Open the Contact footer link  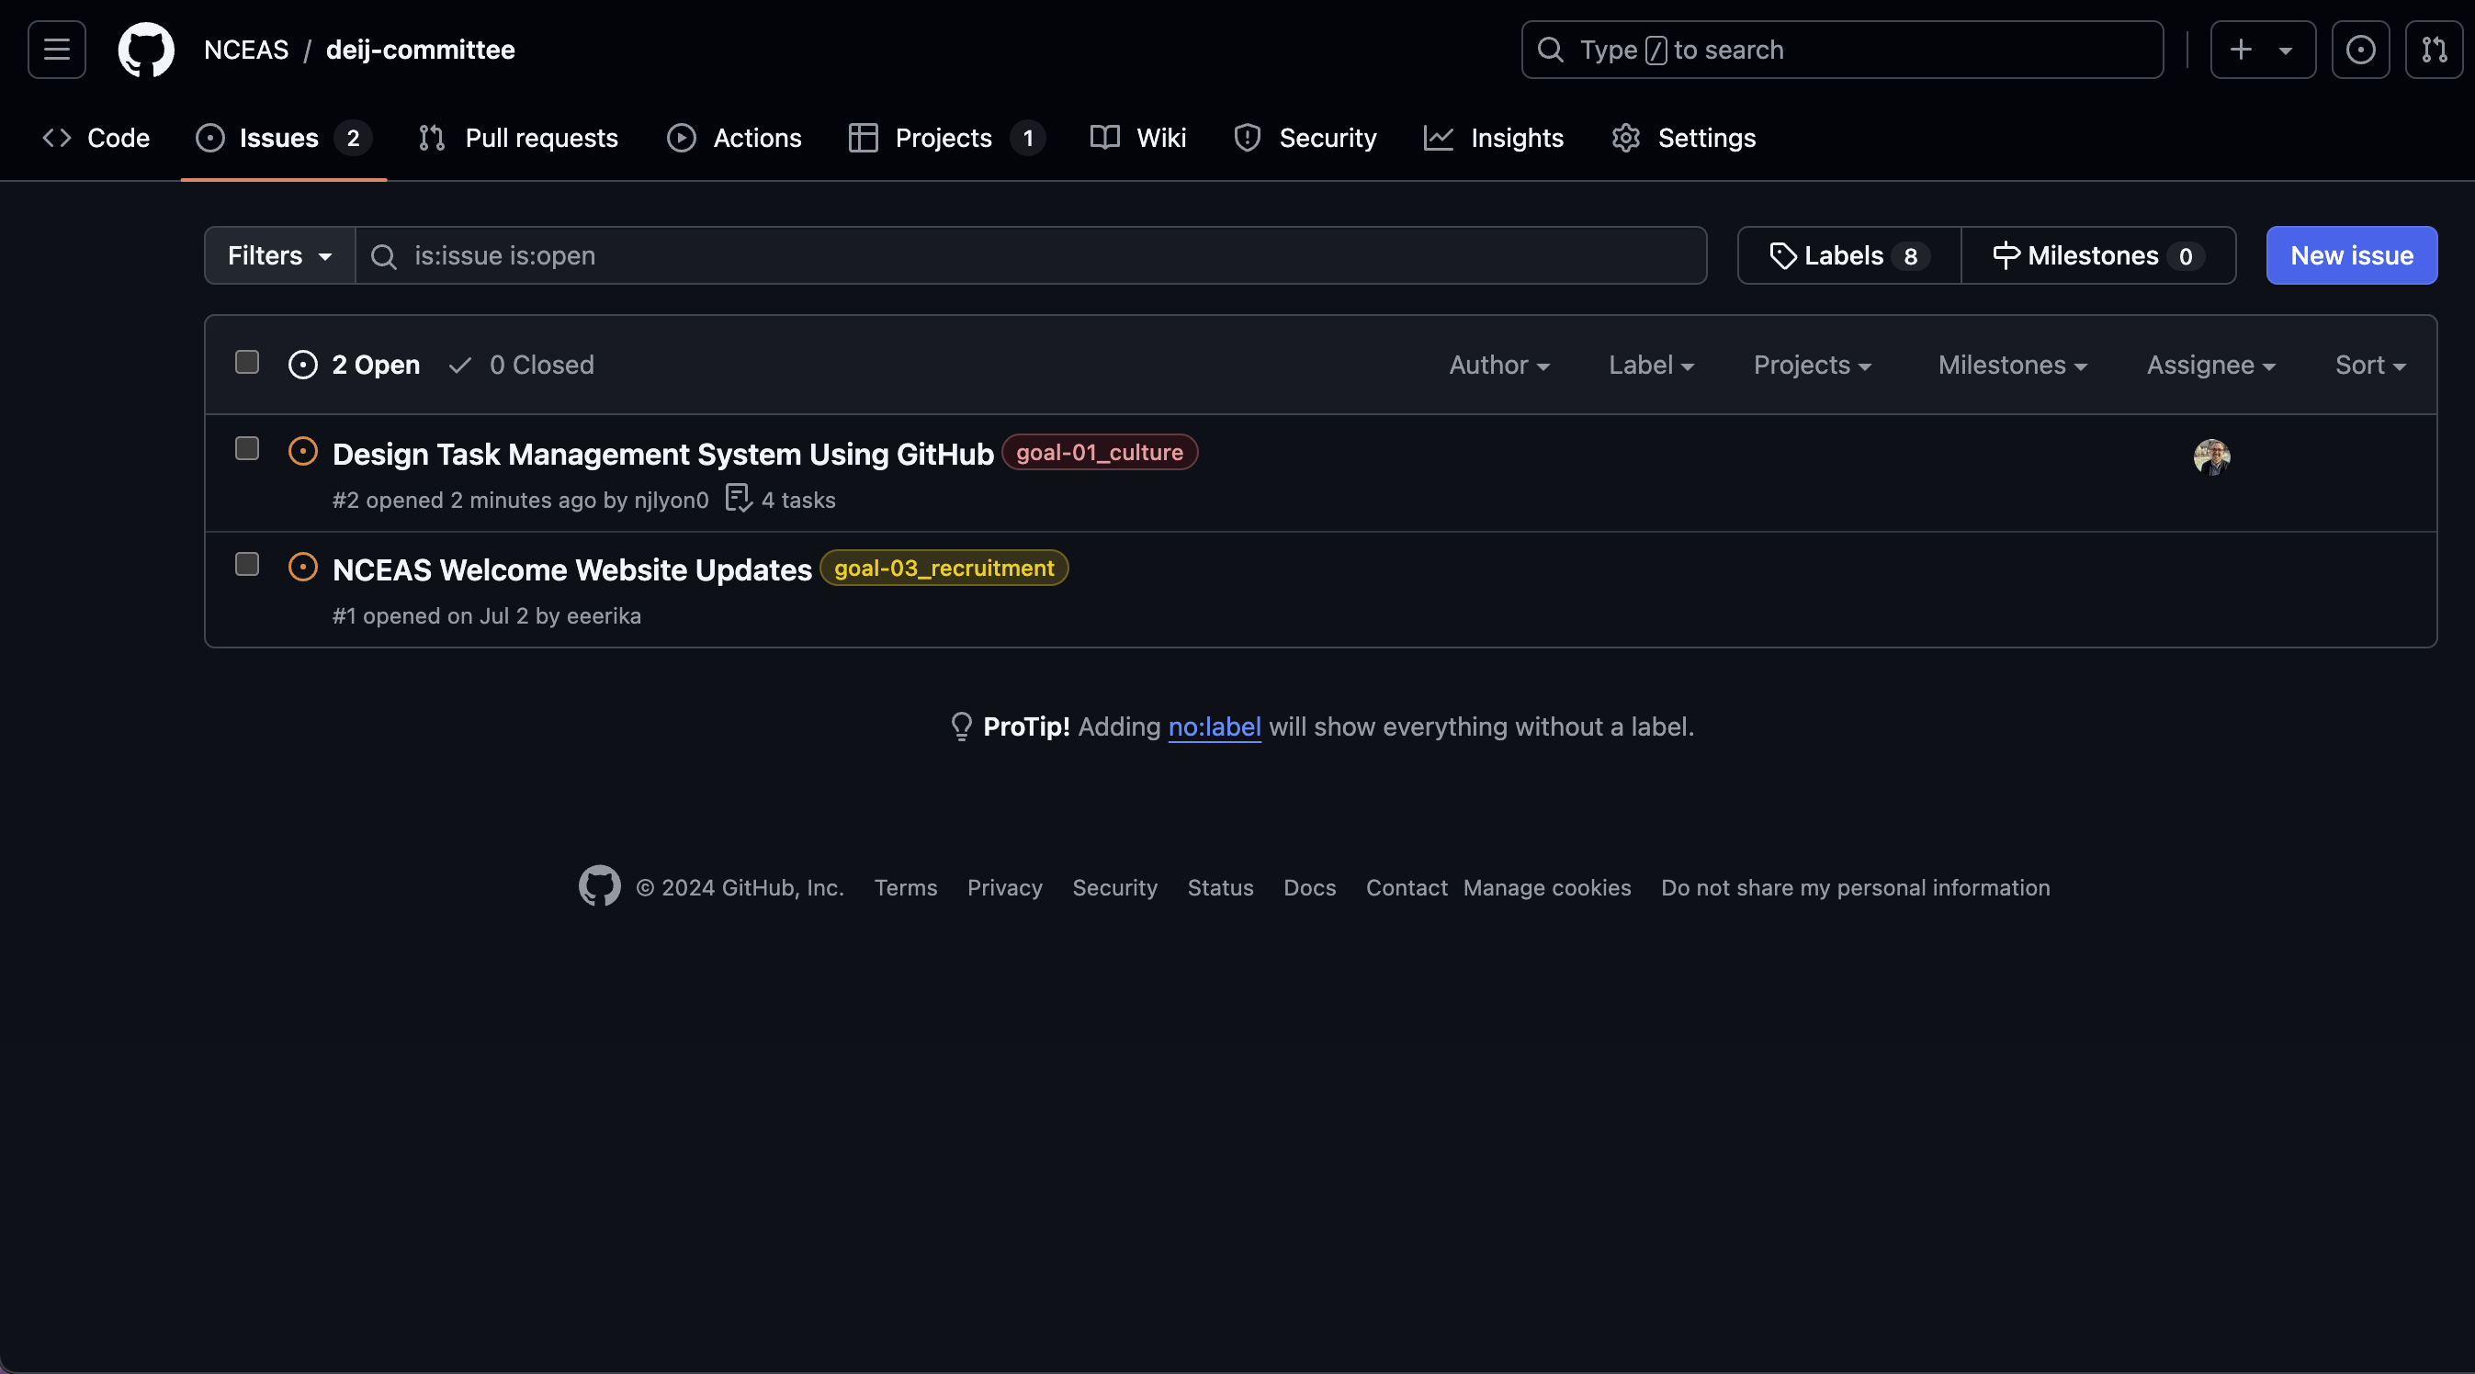click(x=1407, y=888)
